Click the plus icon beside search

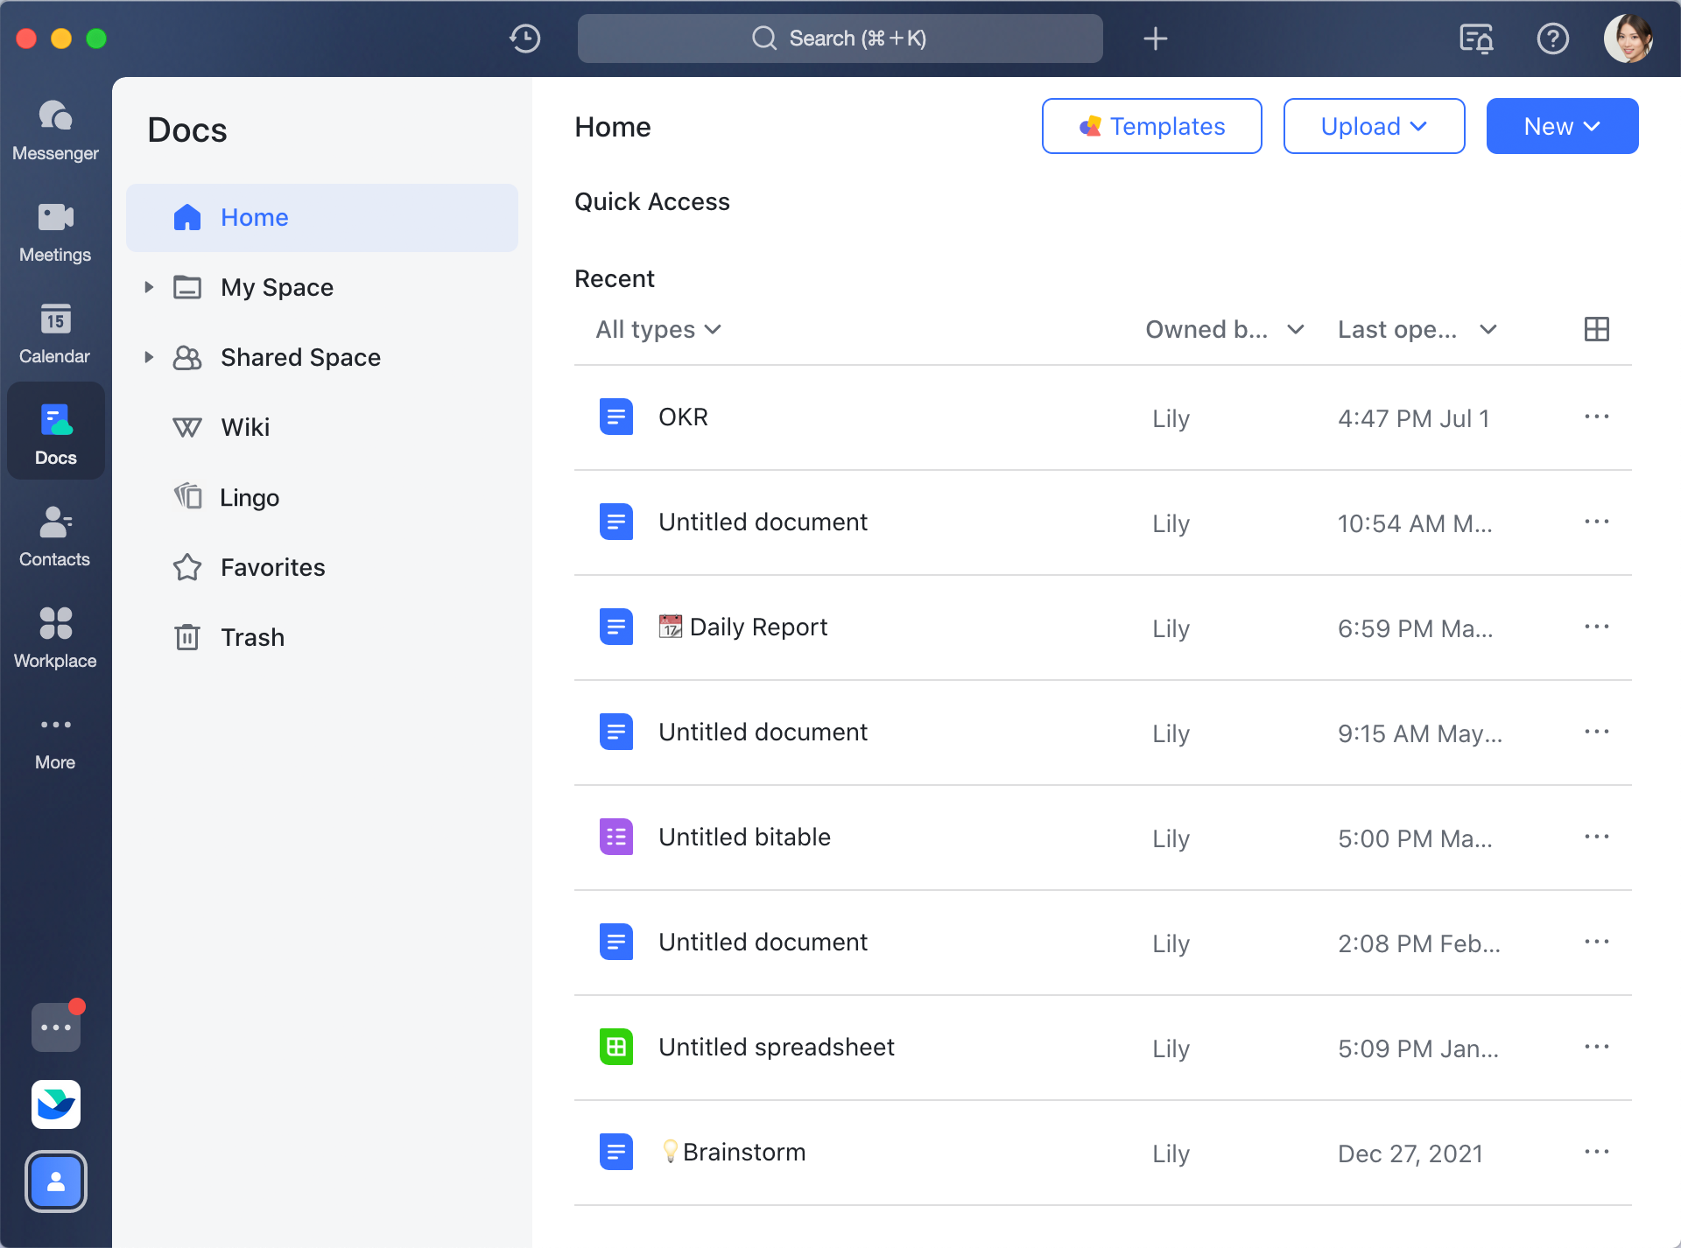point(1156,39)
